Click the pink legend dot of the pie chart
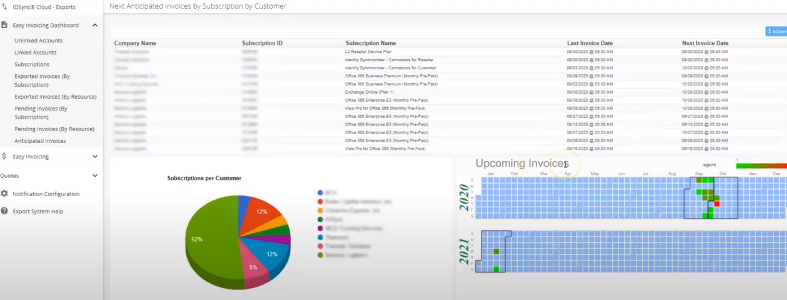Image resolution: width=787 pixels, height=300 pixels. tap(320, 246)
